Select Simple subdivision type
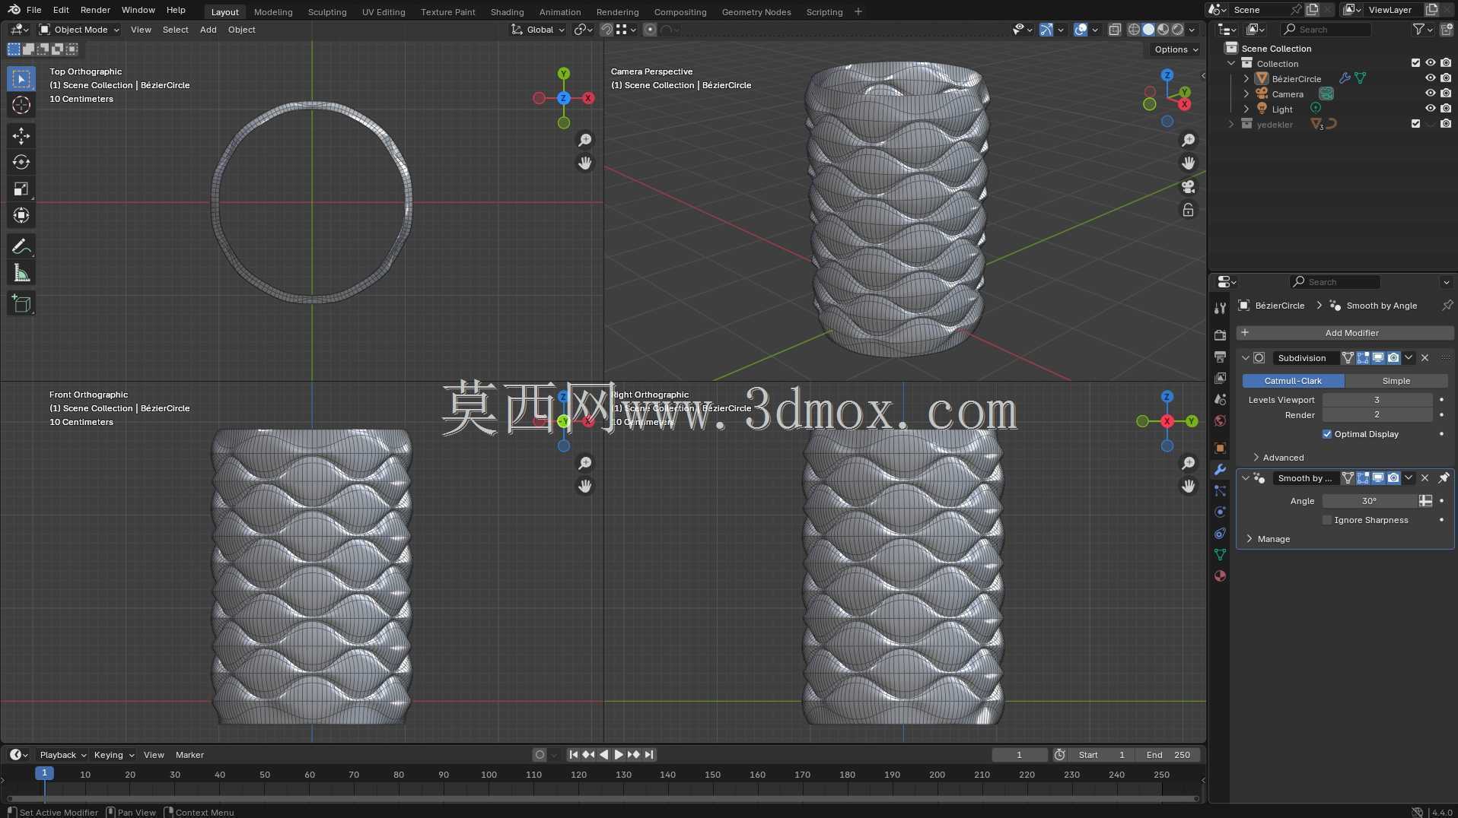Viewport: 1458px width, 818px height. (x=1396, y=381)
